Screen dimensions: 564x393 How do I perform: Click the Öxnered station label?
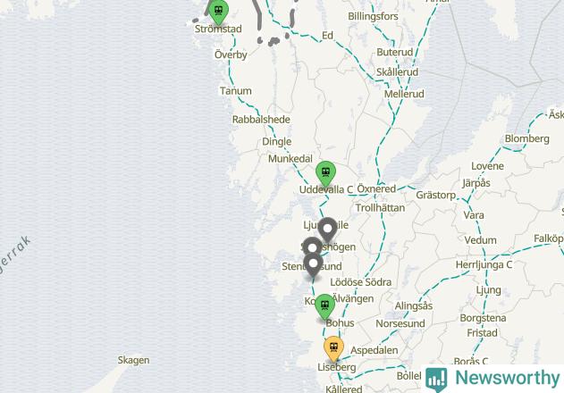click(x=376, y=188)
